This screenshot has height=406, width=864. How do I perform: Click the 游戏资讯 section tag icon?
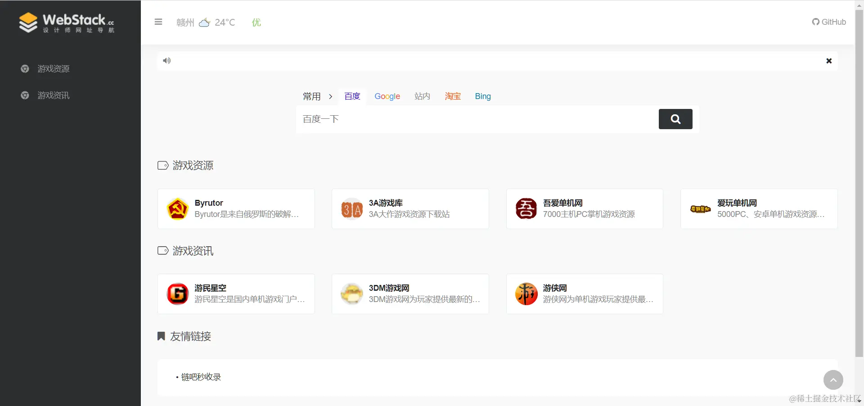tap(163, 251)
